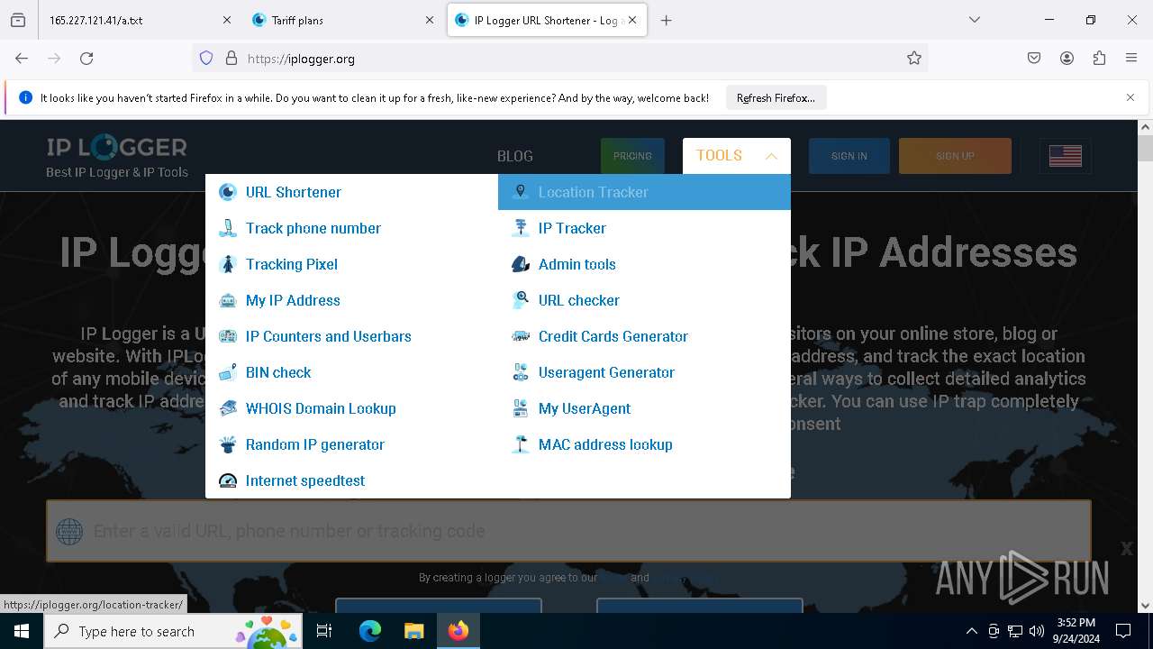
Task: Reload the page with refresh icon
Action: [86, 59]
